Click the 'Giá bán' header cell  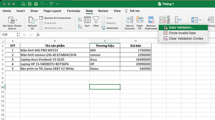(136, 46)
